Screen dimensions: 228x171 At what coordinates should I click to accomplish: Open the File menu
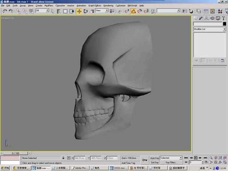click(3, 6)
